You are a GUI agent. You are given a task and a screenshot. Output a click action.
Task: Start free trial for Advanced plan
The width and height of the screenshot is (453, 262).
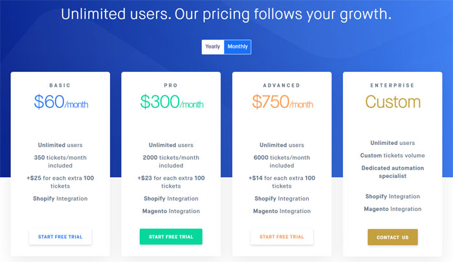point(282,237)
